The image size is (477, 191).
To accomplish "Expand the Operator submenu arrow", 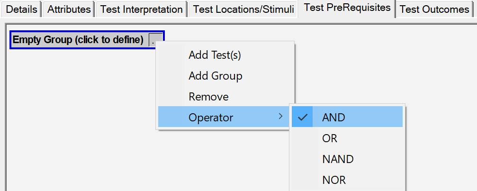I will (281, 116).
